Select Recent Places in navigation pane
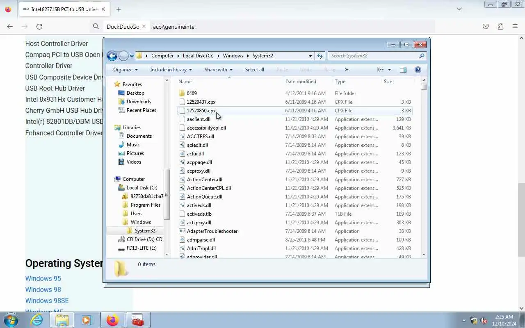The height and width of the screenshot is (328, 525). point(141,110)
